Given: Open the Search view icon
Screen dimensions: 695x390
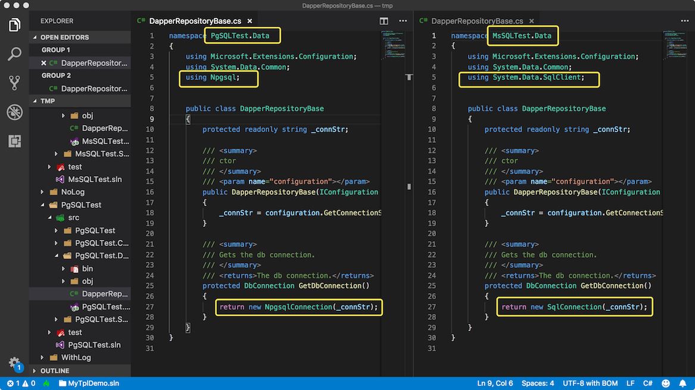Looking at the screenshot, I should click(x=15, y=54).
